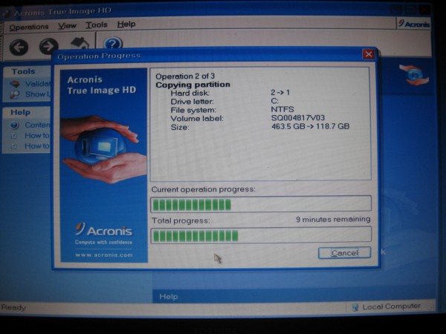Click the size value 463.5 GB -> 118.7 GB

(310, 126)
